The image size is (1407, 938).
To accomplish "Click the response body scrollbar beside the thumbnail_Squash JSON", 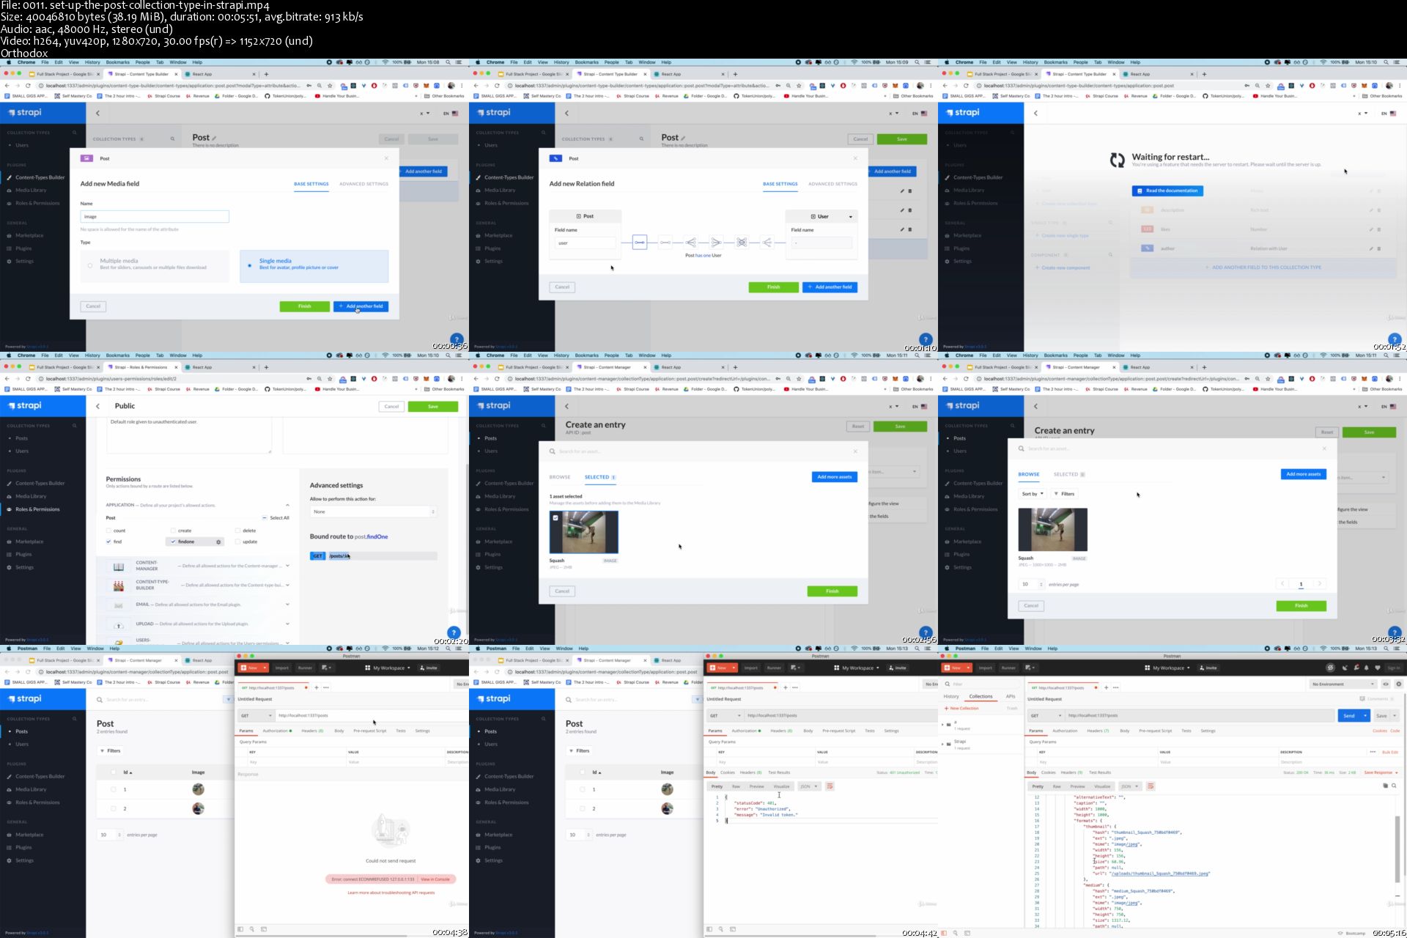I will coord(1399,849).
